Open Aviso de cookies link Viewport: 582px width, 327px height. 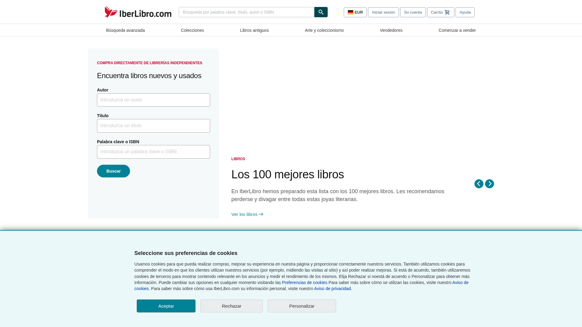point(460,282)
